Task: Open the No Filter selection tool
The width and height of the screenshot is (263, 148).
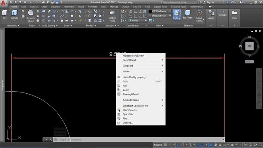Action: tap(187, 15)
